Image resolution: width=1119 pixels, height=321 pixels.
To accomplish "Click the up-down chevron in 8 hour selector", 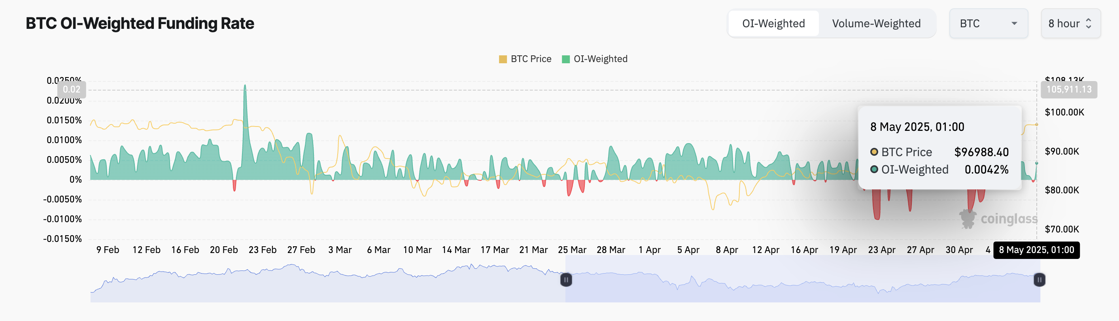I will coord(1089,23).
